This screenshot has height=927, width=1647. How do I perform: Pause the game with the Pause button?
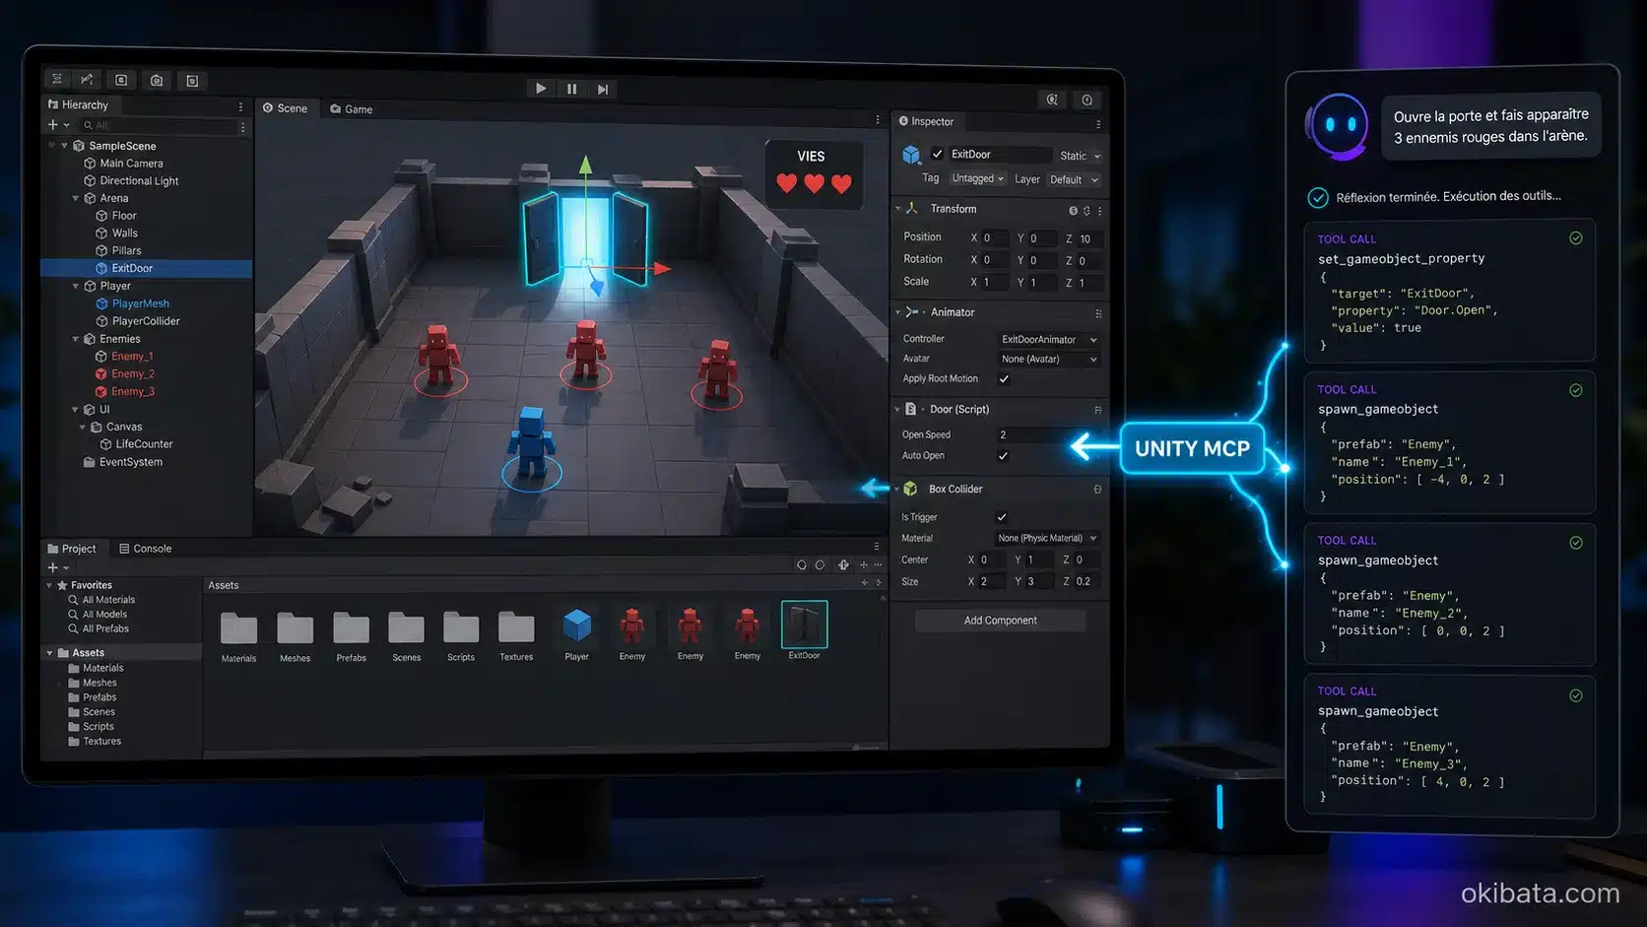[571, 89]
